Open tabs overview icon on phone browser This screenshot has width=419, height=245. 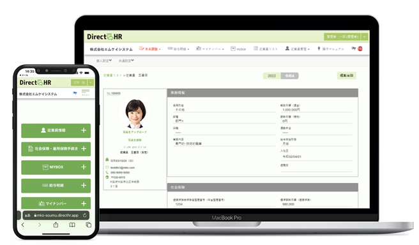88,225
